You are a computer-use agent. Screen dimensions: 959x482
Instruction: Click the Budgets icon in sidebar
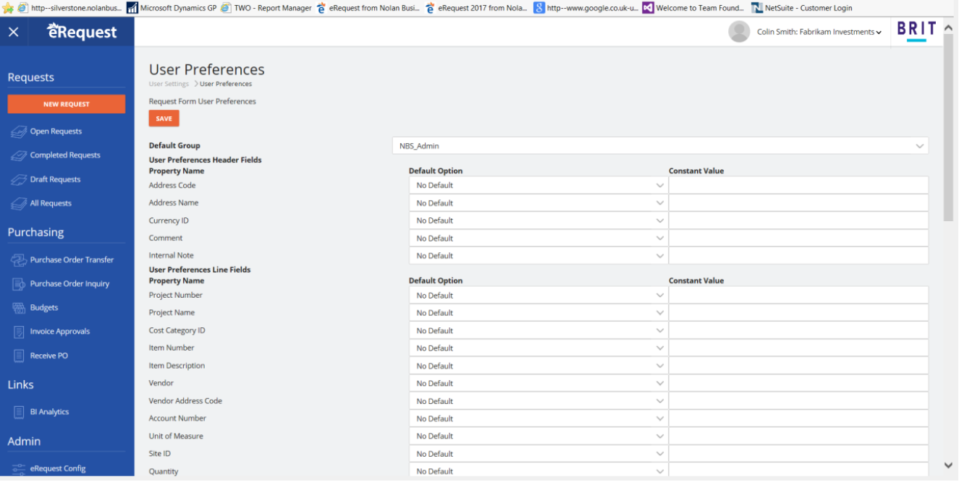coord(19,308)
